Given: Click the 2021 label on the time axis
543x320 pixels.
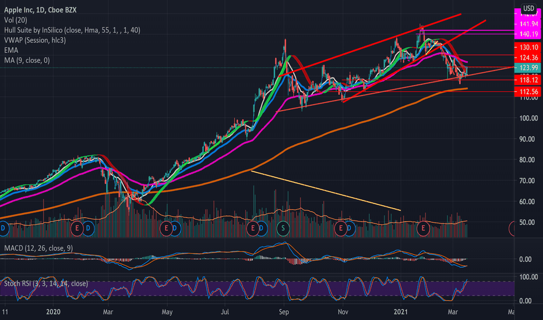Looking at the screenshot, I should [401, 312].
